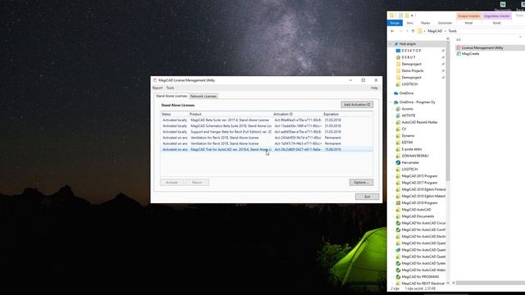Screen dimensions: 525x295
Task: Click the MagiCAD License Management Utility title icon
Action: [155, 80]
